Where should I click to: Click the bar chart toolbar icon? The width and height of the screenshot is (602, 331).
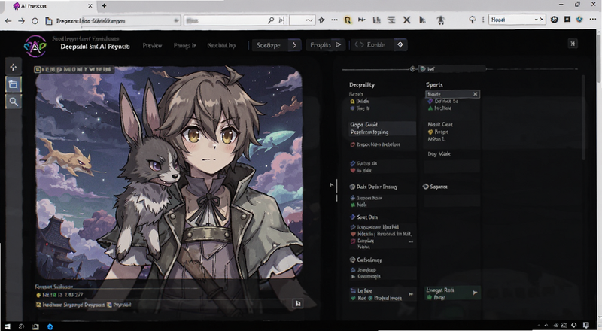click(x=377, y=20)
